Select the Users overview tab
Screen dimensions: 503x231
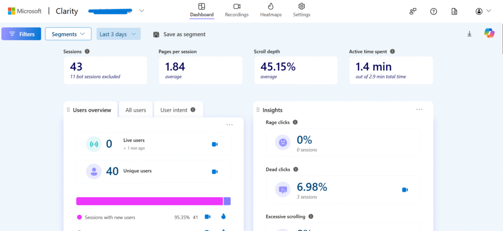tap(92, 110)
